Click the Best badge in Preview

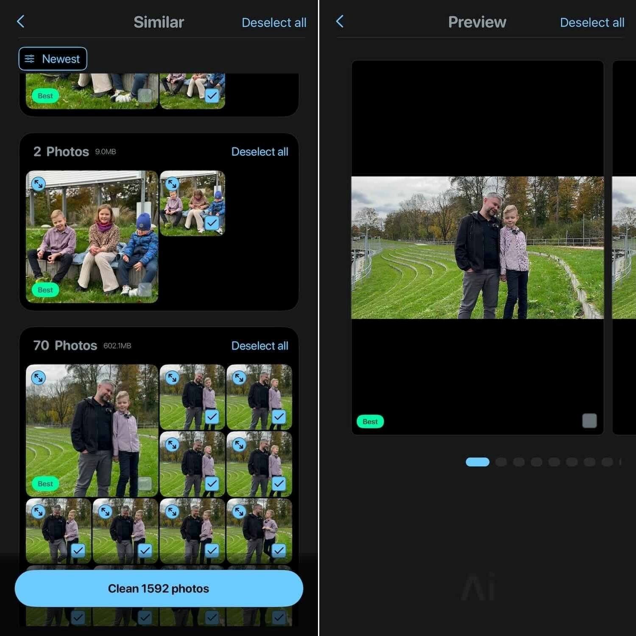[x=370, y=421]
